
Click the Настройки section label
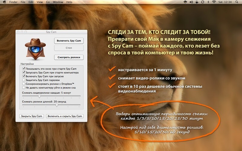pos(27,64)
